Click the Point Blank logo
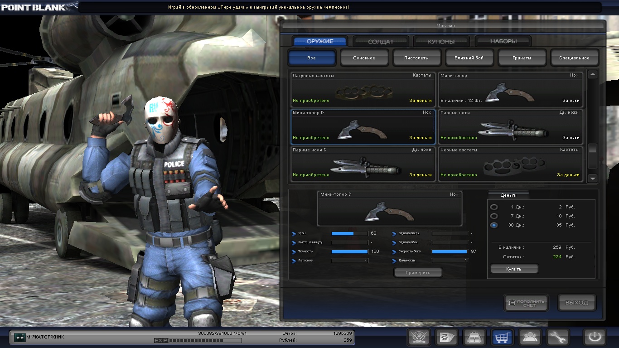619x348 pixels. 39,7
